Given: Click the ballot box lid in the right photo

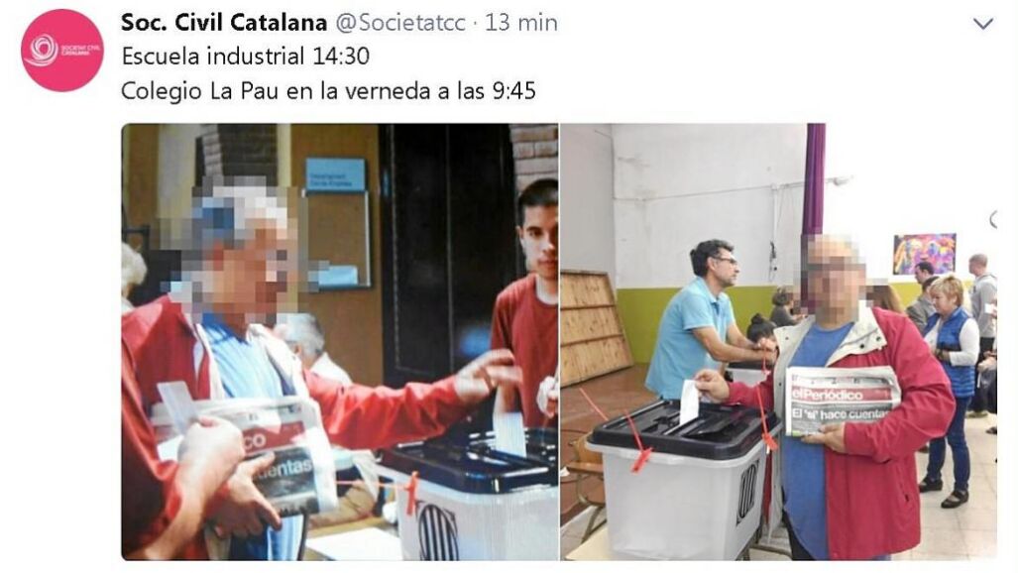Looking at the screenshot, I should click(x=682, y=427).
